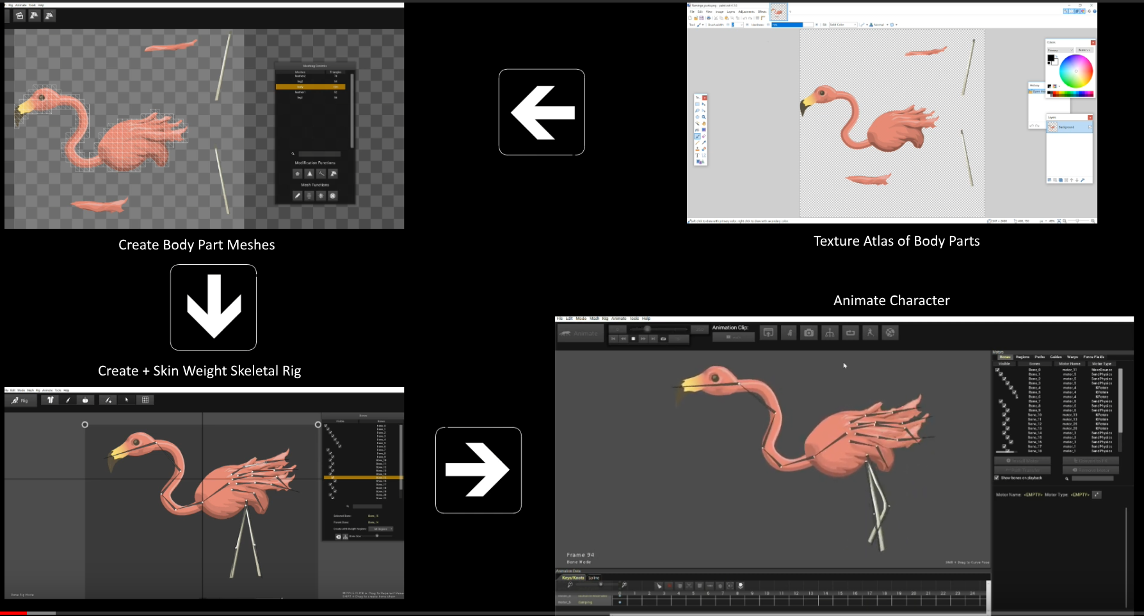This screenshot has height=616, width=1144.
Task: Click the Save icon in the paint.net toolbar
Action: click(701, 17)
